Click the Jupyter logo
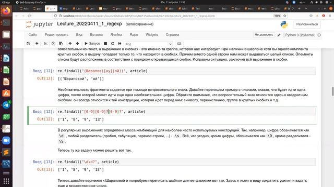334x187 pixels. tap(40, 24)
